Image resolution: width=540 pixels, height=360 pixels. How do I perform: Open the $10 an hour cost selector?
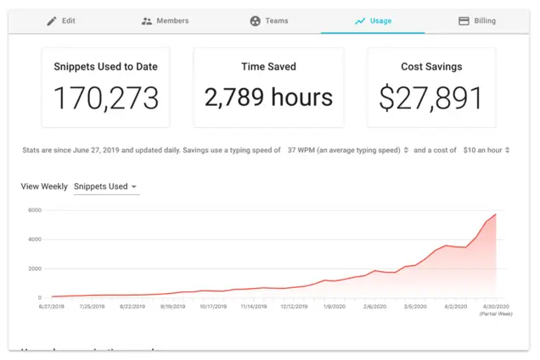click(481, 150)
